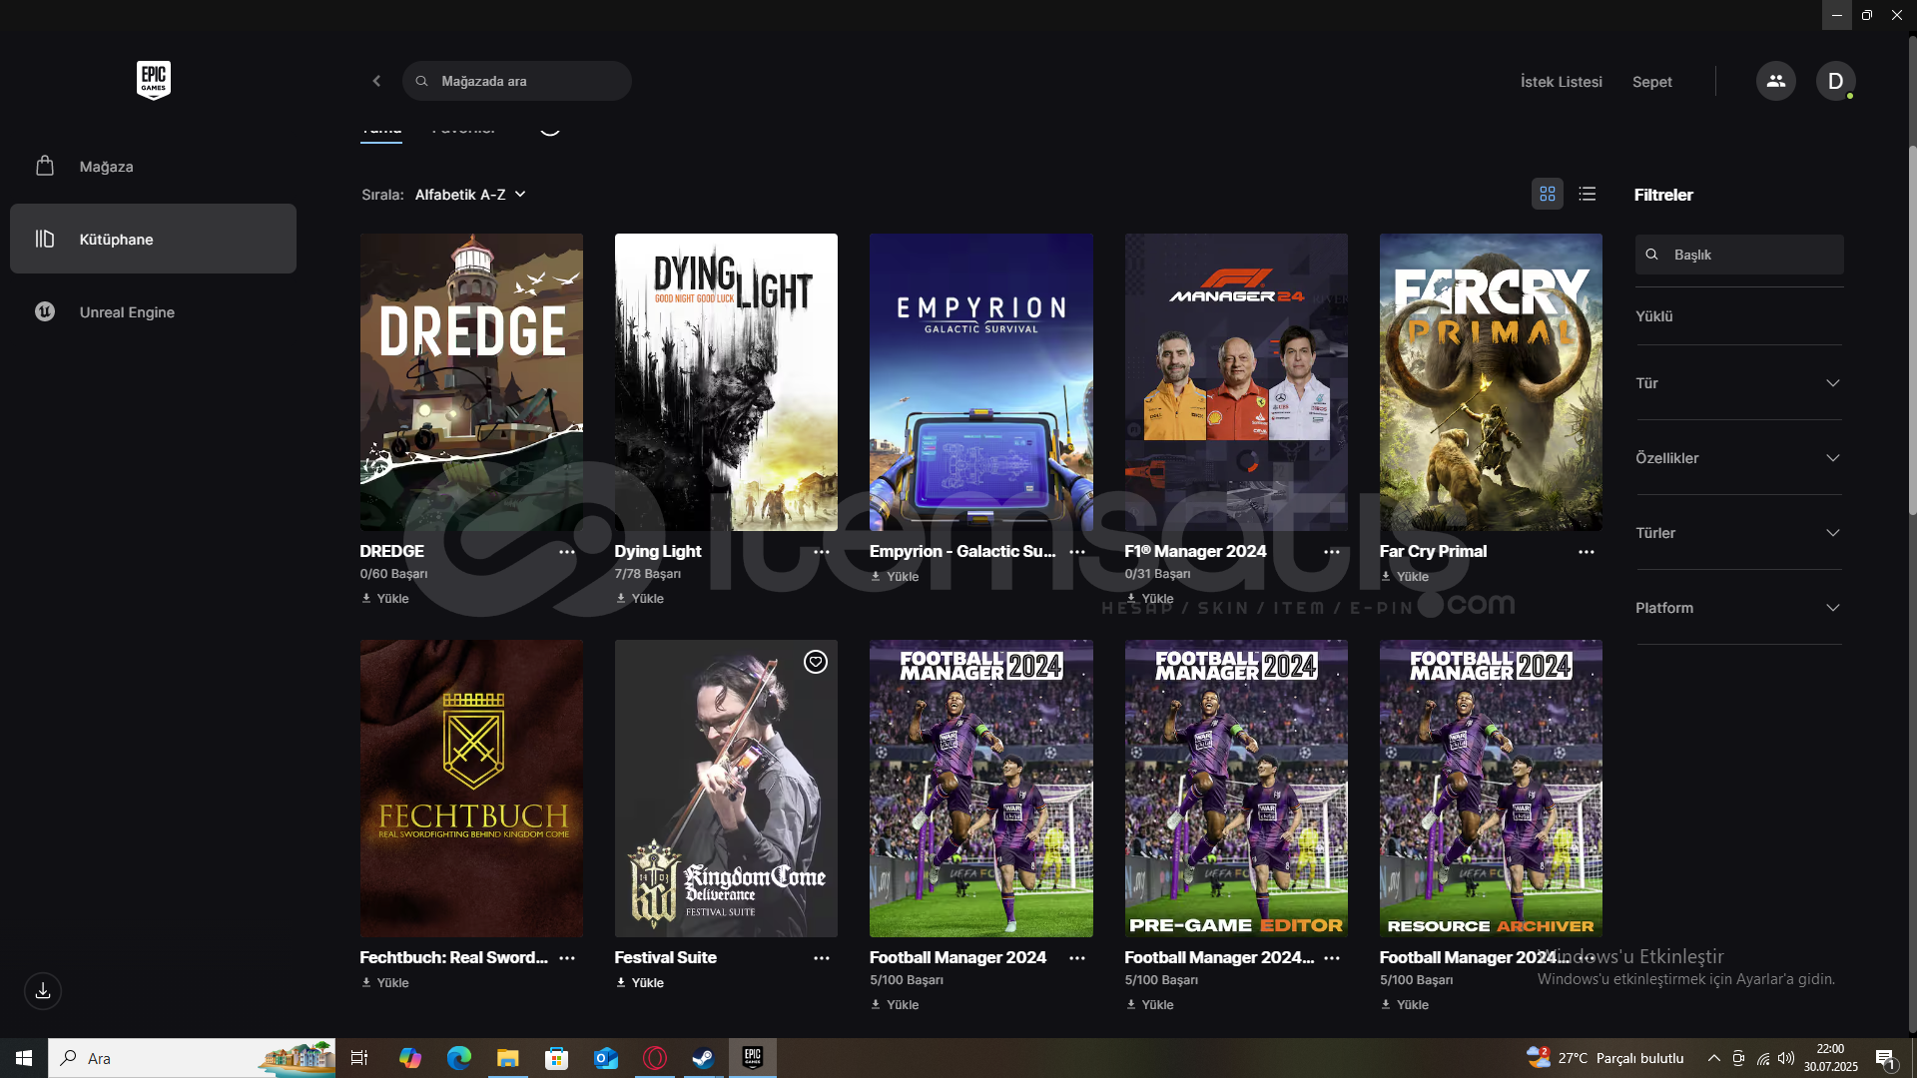Open the Sepet cart
Screen dimensions: 1917x1078
click(x=1651, y=82)
